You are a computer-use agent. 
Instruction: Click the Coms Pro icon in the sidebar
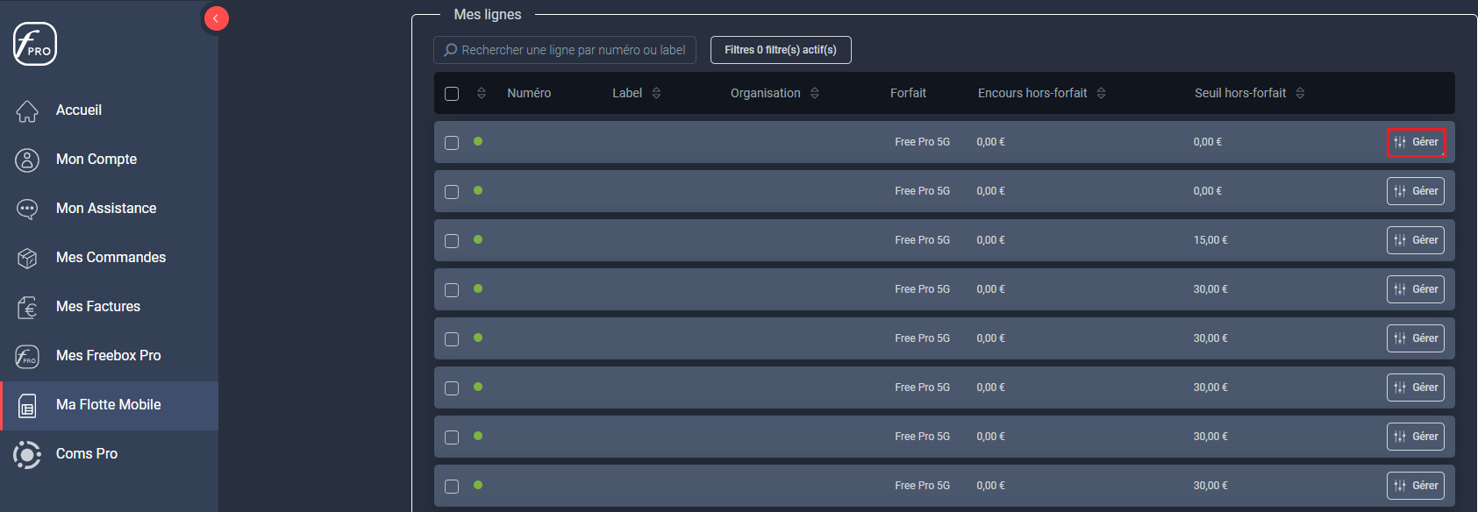click(27, 454)
